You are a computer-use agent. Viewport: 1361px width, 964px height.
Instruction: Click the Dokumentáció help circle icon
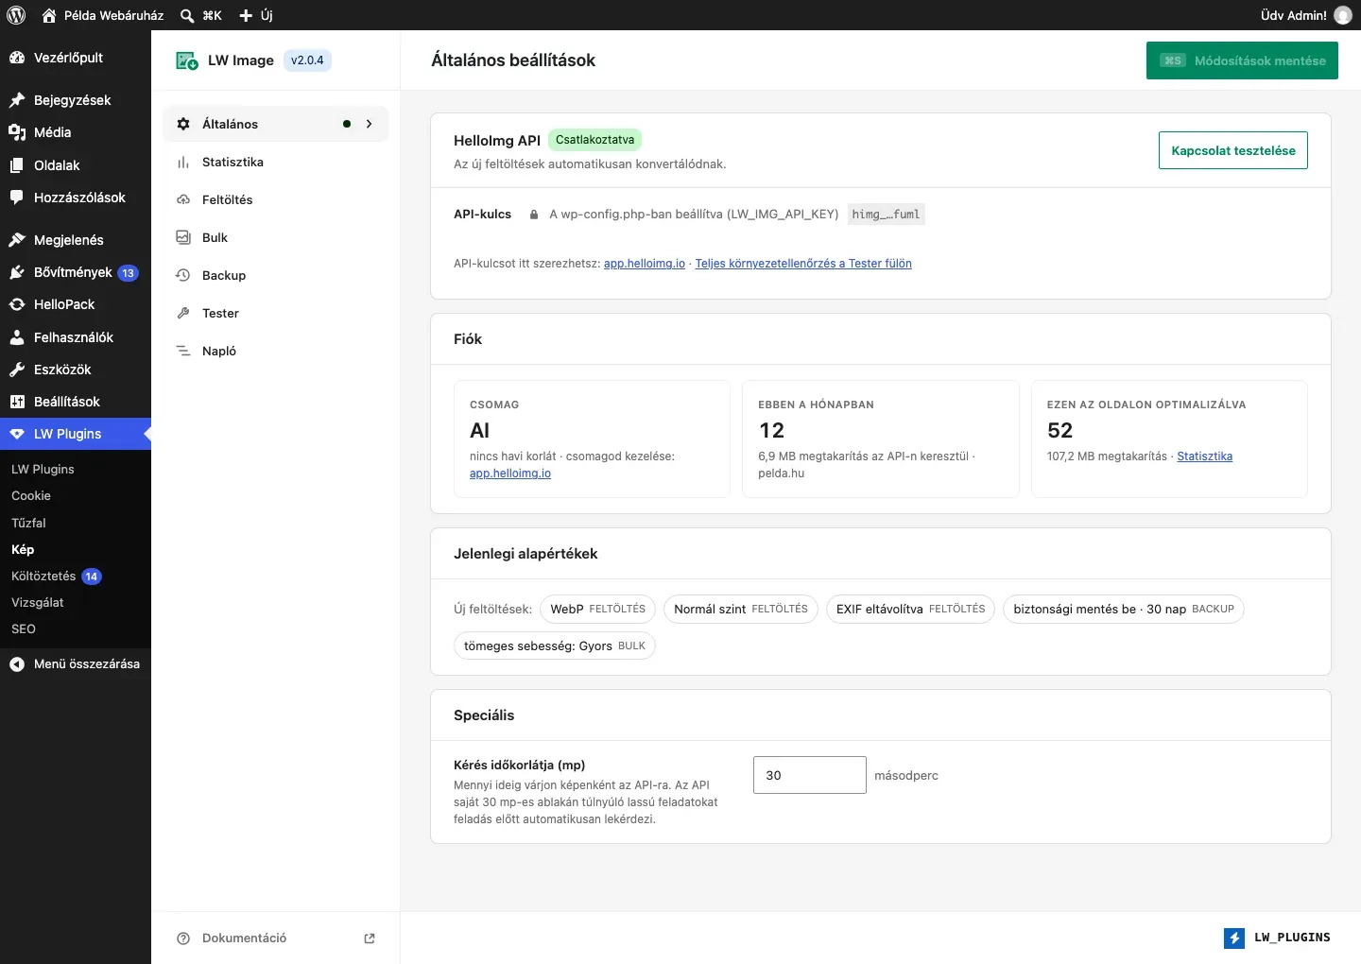183,938
